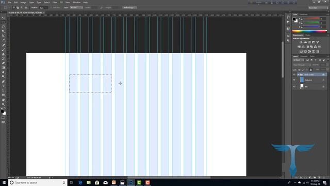Select the Crop tool

(3, 36)
